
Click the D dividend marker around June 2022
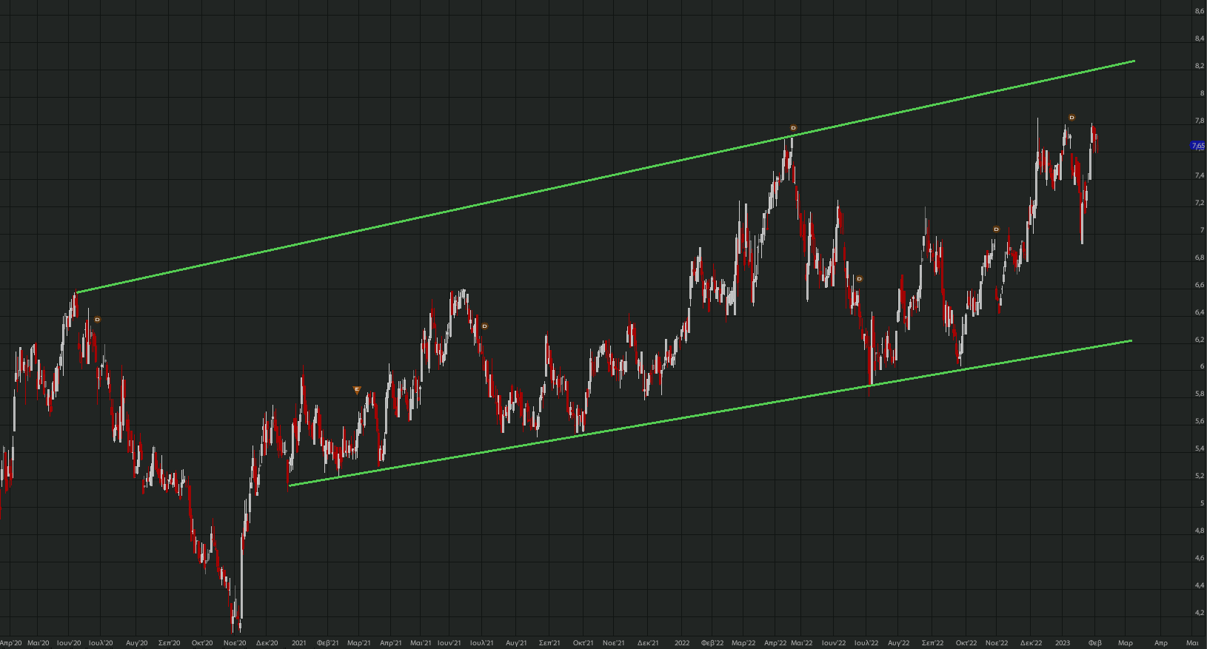coord(859,279)
